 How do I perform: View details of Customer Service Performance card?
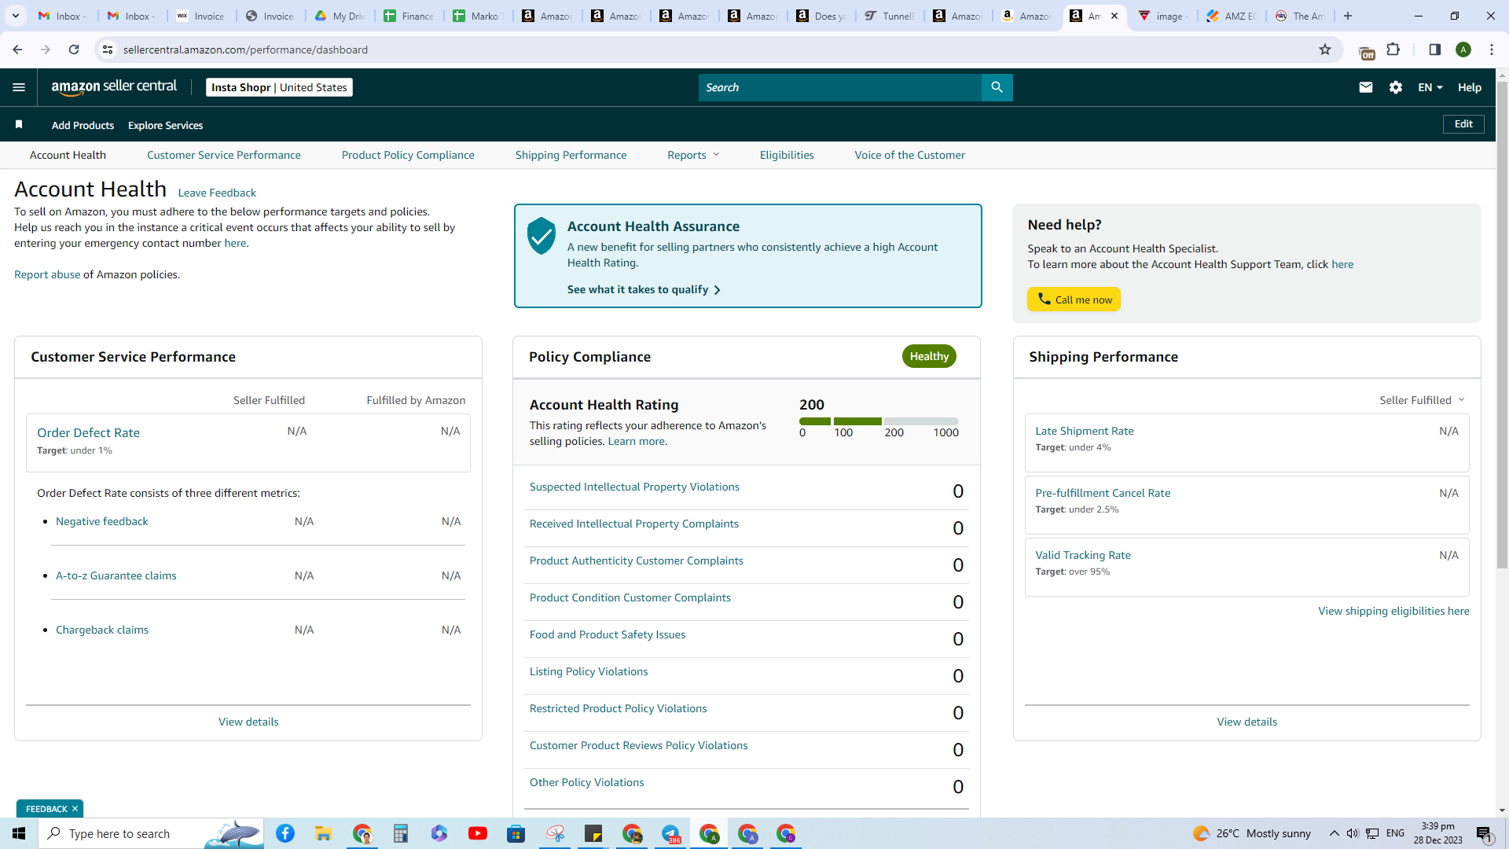[248, 722]
